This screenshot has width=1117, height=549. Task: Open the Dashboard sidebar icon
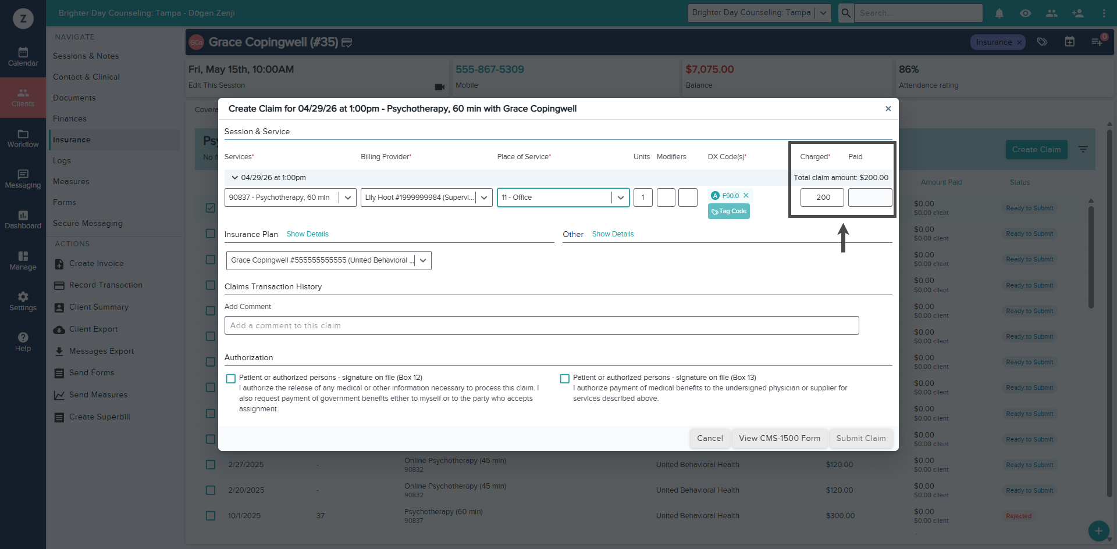(23, 220)
